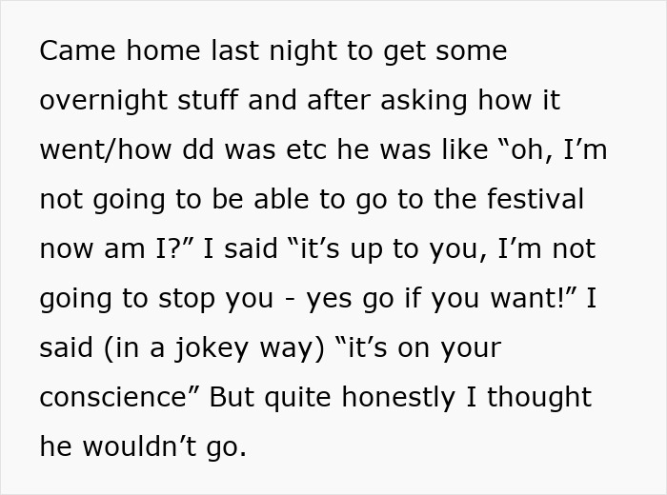667x495 pixels.
Task: Click the word "festival" in the text
Action: (x=535, y=199)
